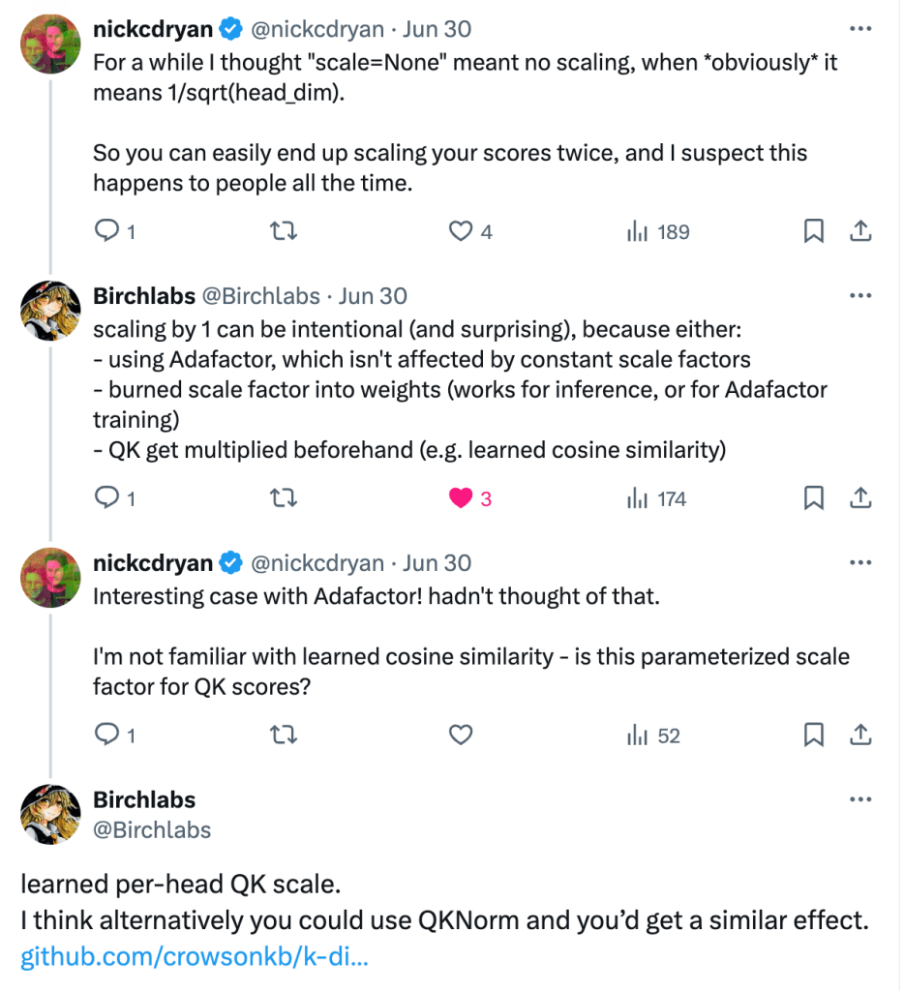
Task: Repost the first nickcdryan tweet
Action: (x=284, y=231)
